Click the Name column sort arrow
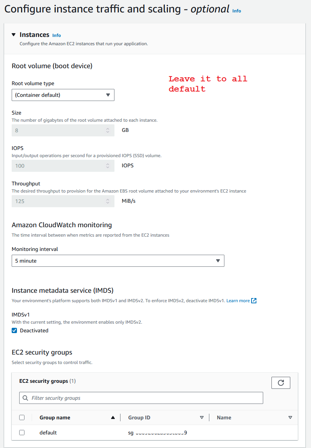 click(x=290, y=417)
